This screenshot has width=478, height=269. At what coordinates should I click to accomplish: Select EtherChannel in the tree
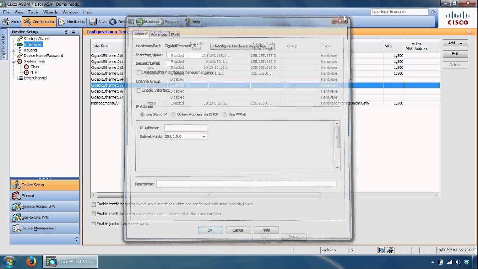tap(35, 78)
